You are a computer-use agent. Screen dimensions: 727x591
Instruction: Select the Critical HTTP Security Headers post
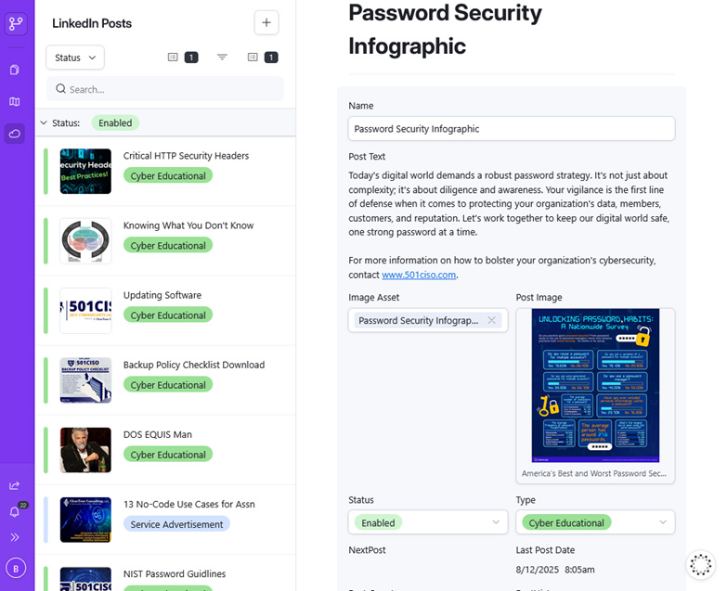pyautogui.click(x=186, y=156)
